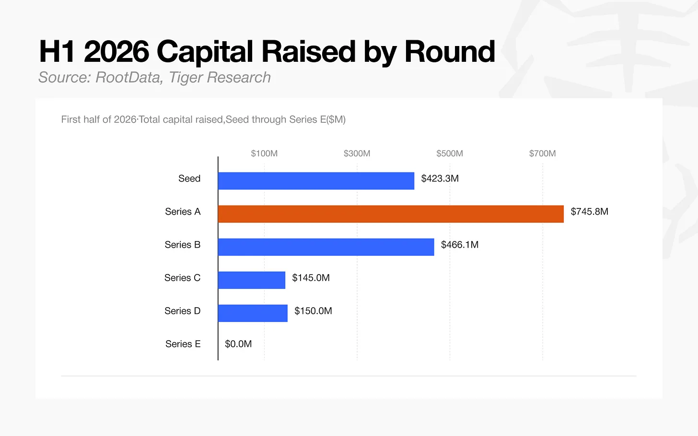Click the orange Series A bar

[x=391, y=214]
